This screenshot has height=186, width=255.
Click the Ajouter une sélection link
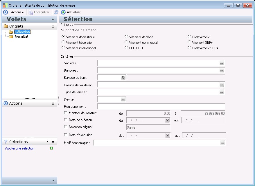click(x=20, y=148)
